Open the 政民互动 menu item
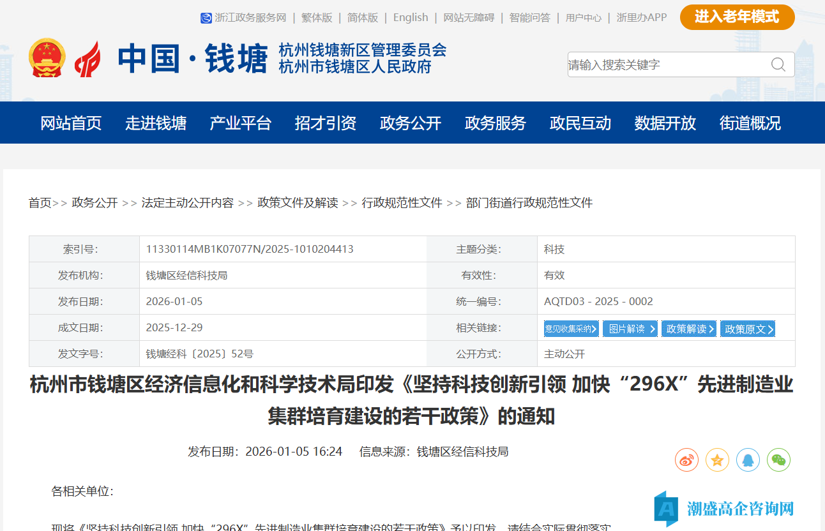 point(580,123)
